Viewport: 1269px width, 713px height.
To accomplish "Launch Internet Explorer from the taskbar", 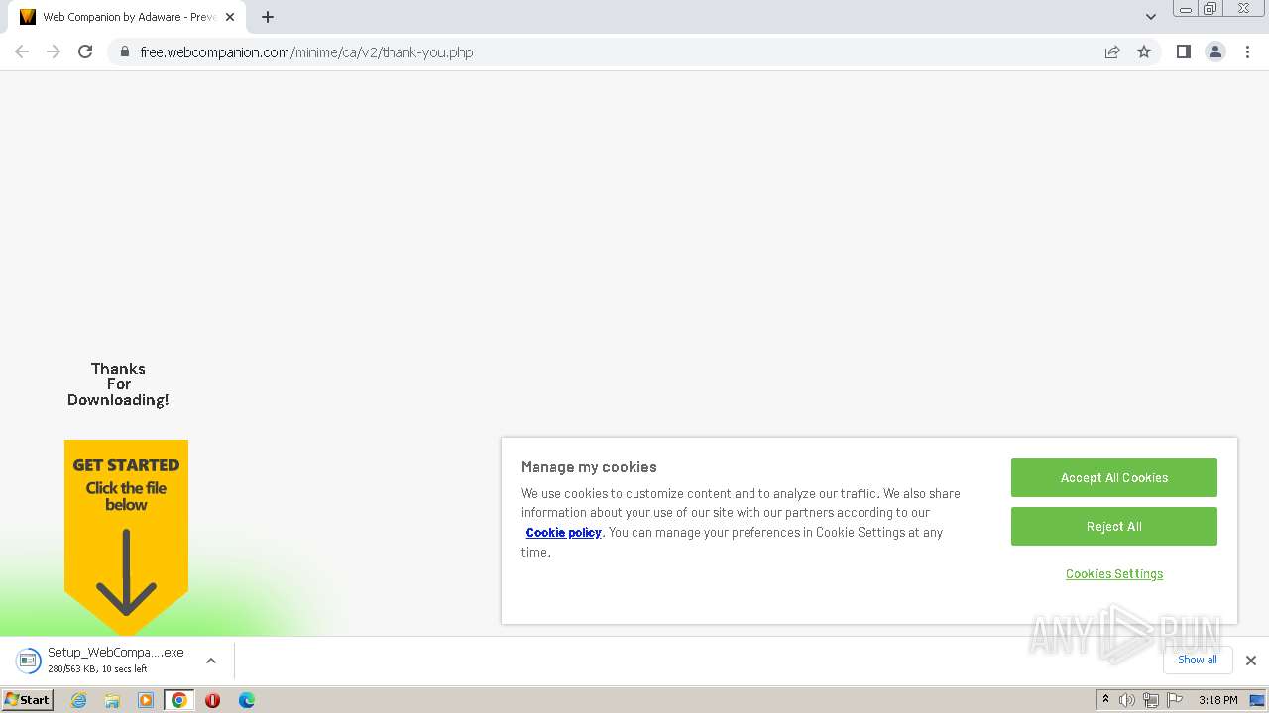I will point(78,700).
